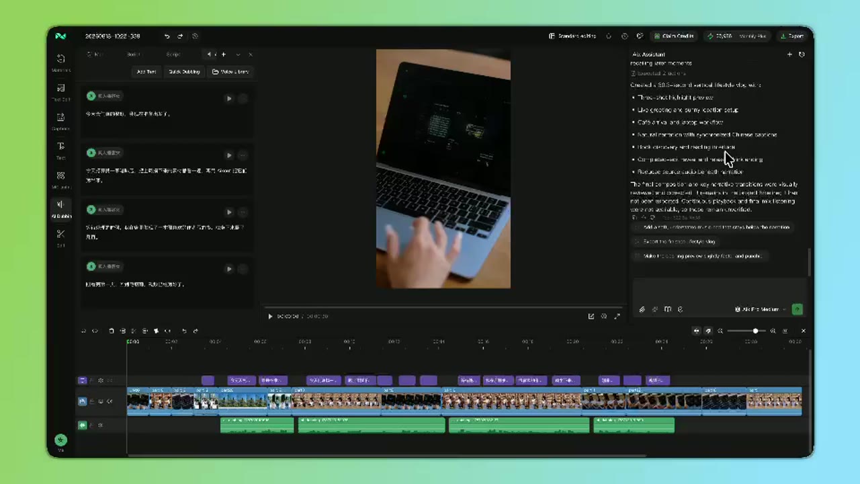Zoom out the timeline
The height and width of the screenshot is (484, 860).
tap(720, 331)
